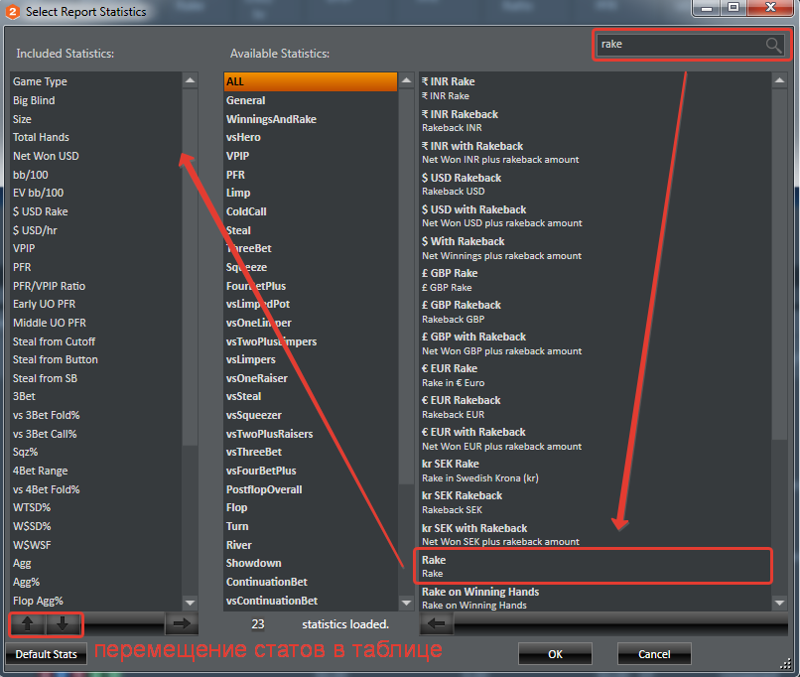This screenshot has height=677, width=800.
Task: Select Net Won USD in included list
Action: tap(94, 156)
